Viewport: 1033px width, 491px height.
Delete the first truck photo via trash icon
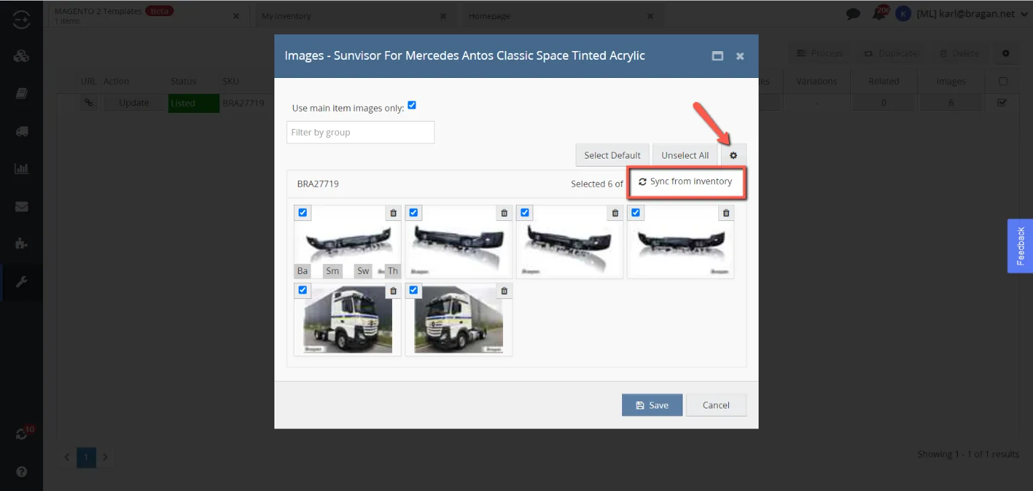click(393, 291)
